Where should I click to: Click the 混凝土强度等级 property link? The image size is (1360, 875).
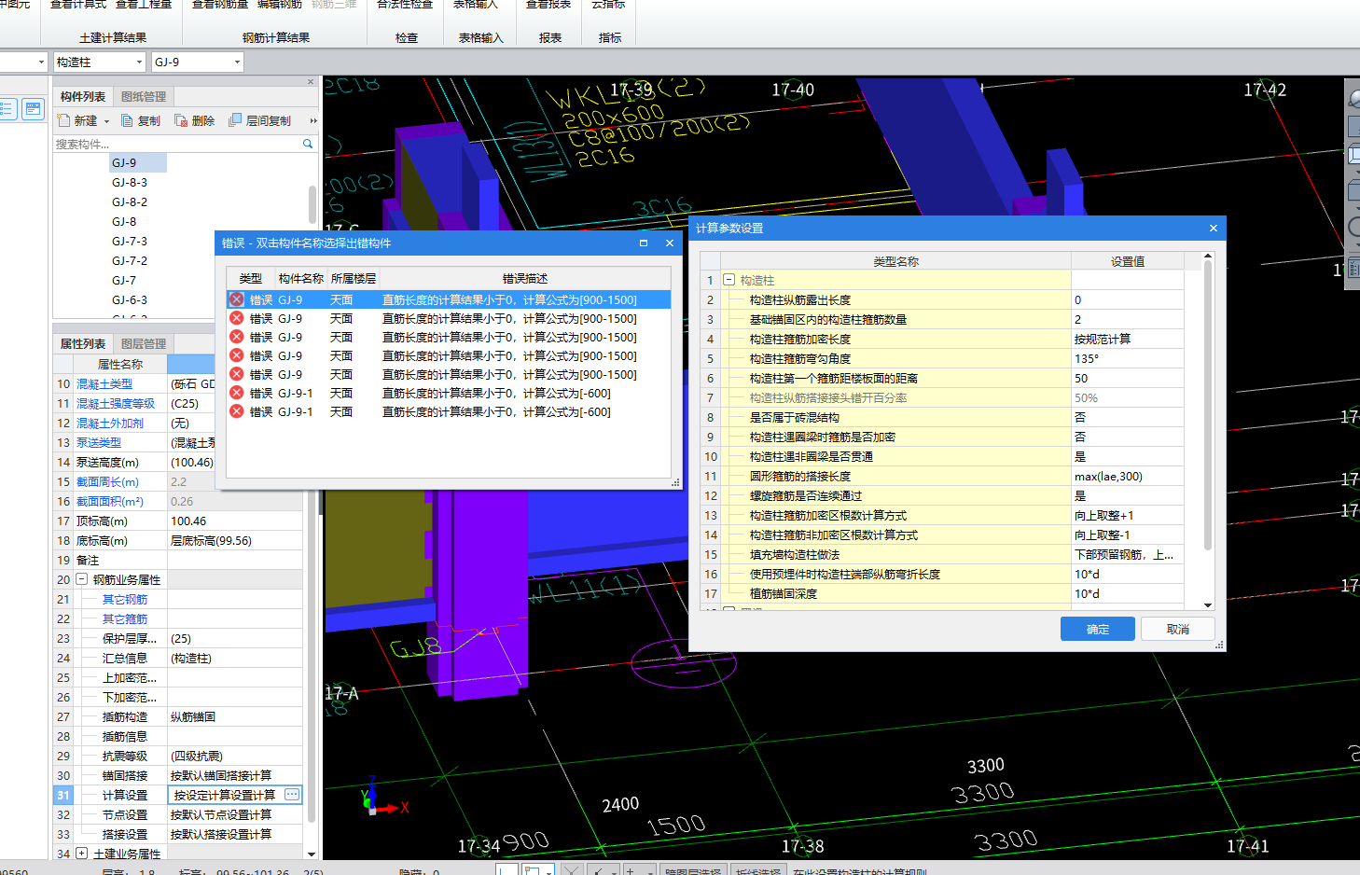click(116, 403)
